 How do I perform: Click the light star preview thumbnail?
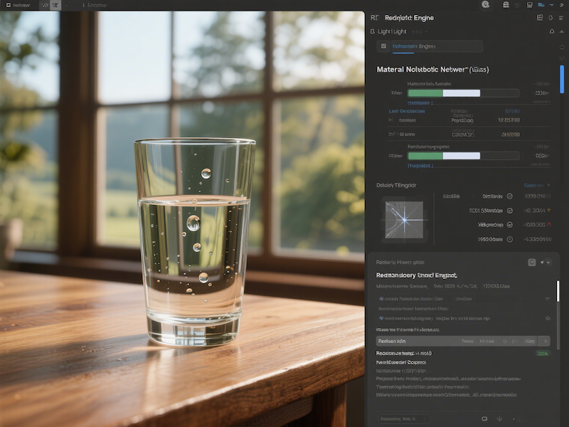(403, 219)
